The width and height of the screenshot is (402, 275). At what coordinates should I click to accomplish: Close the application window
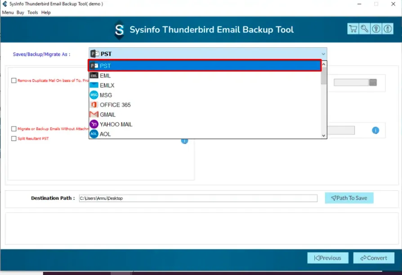coord(393,4)
